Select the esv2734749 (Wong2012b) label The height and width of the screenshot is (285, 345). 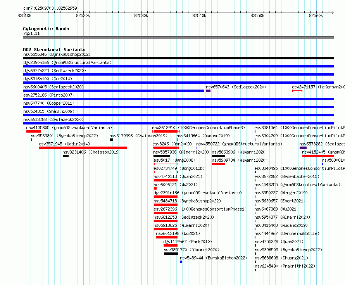179,168
